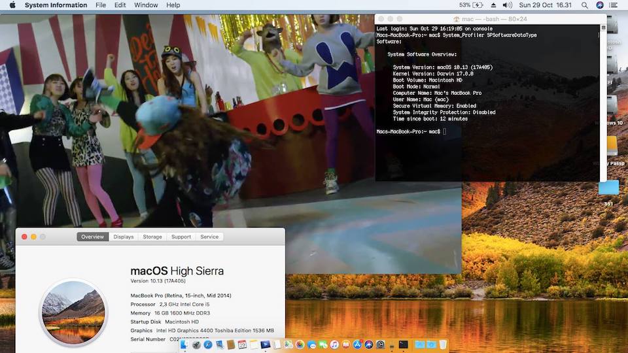The width and height of the screenshot is (628, 353).
Task: Switch to the Displays tab
Action: [x=123, y=237]
